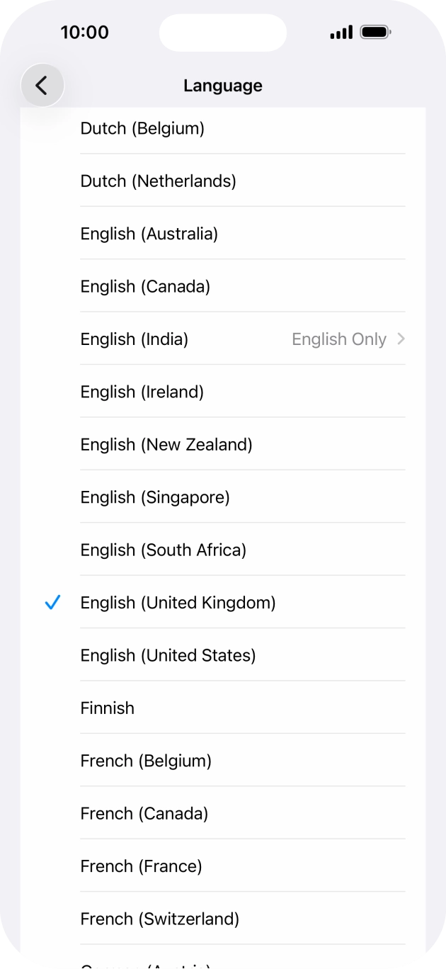Tap the back chevron icon
446x969 pixels.
pyautogui.click(x=42, y=85)
